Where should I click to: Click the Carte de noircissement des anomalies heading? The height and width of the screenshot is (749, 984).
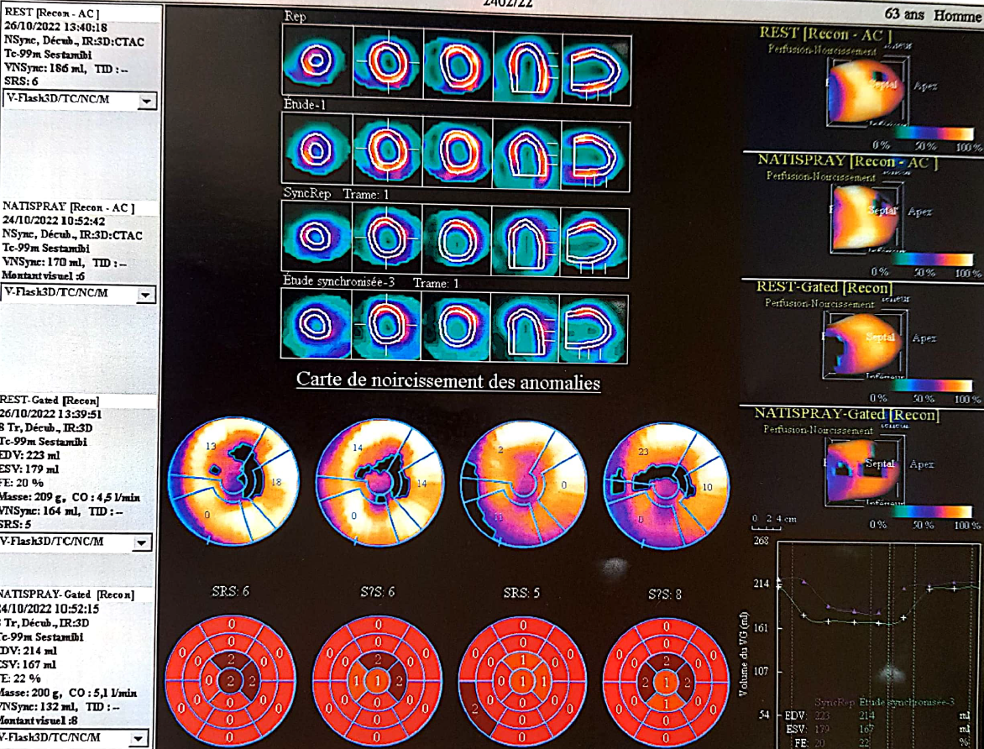(x=448, y=382)
